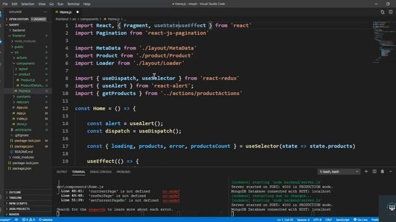Expand the reducers folder
Viewport: 396px width, 222px height.
click(x=23, y=102)
